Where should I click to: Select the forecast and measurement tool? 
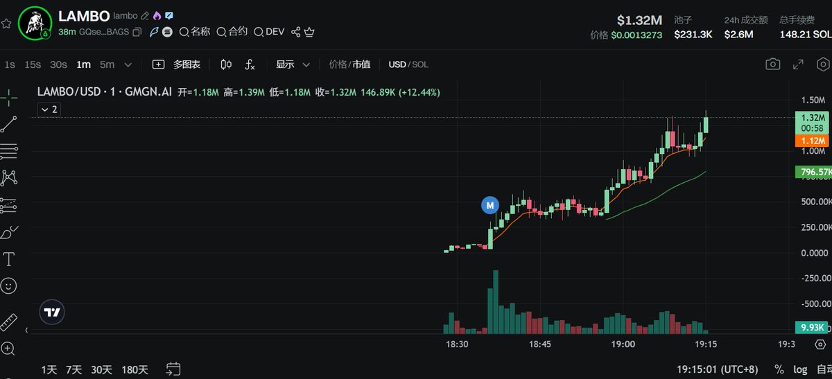9,205
